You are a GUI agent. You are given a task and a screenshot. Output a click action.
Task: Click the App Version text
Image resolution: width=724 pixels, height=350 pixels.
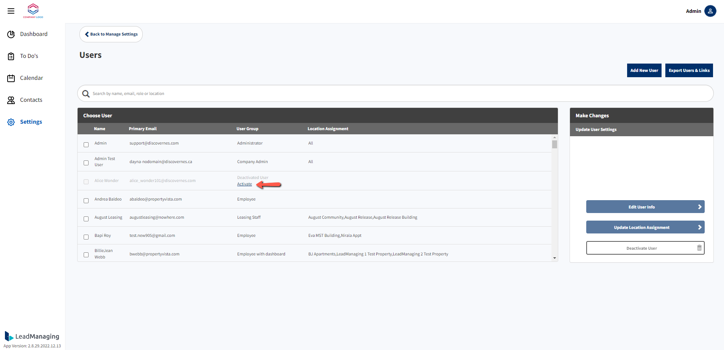(x=32, y=346)
